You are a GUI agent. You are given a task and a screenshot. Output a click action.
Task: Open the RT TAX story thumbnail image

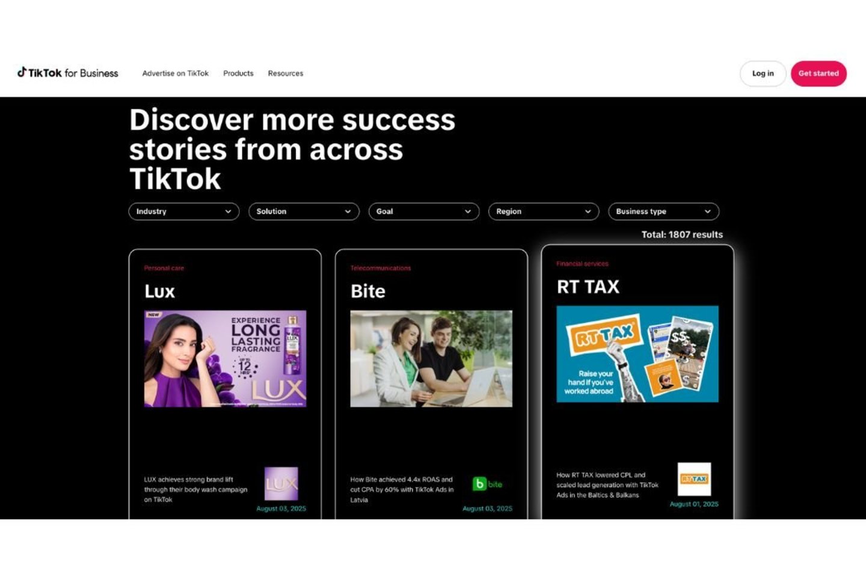[x=637, y=354]
